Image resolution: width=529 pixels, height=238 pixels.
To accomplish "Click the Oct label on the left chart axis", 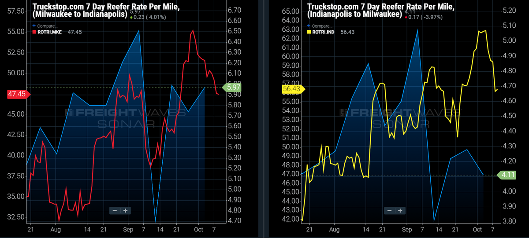I will 198,229.
